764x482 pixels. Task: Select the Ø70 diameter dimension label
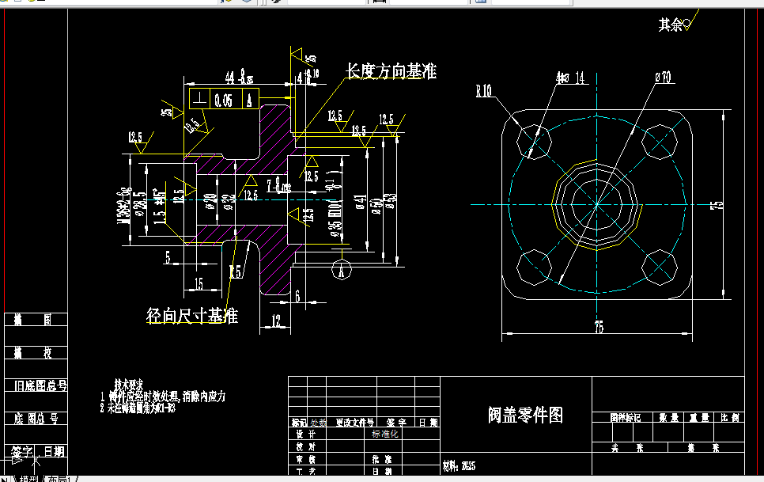[x=661, y=77]
